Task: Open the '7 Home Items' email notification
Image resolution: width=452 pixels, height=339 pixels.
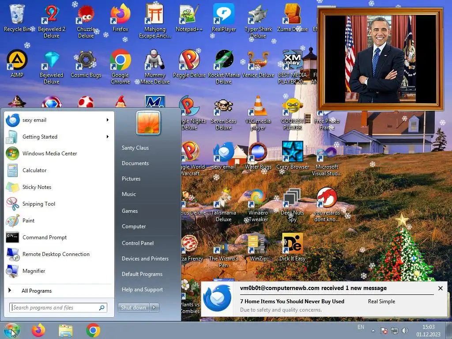Action: pos(292,301)
